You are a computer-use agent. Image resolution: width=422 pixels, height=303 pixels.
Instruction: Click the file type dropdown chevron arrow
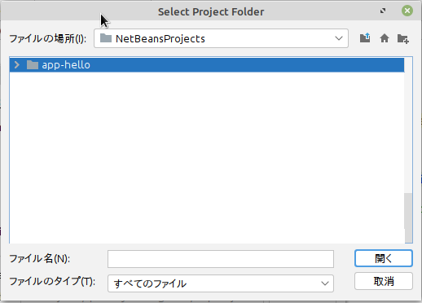point(325,283)
